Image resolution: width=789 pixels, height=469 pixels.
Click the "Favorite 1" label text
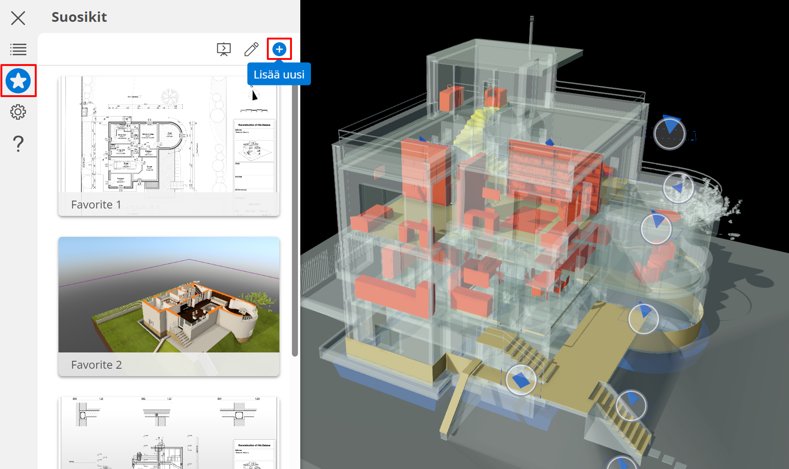(x=96, y=205)
